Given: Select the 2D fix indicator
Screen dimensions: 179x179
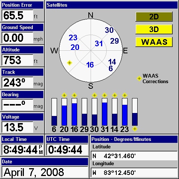Looking at the screenshot, I should (x=154, y=17).
